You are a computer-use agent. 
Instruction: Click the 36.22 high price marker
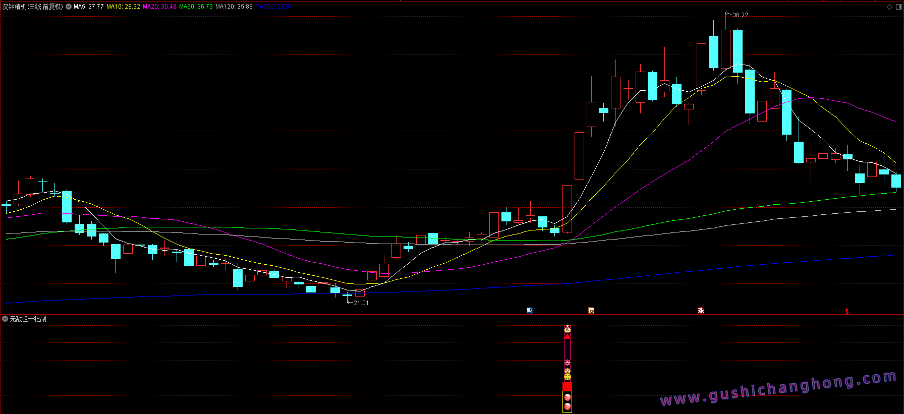click(x=740, y=15)
